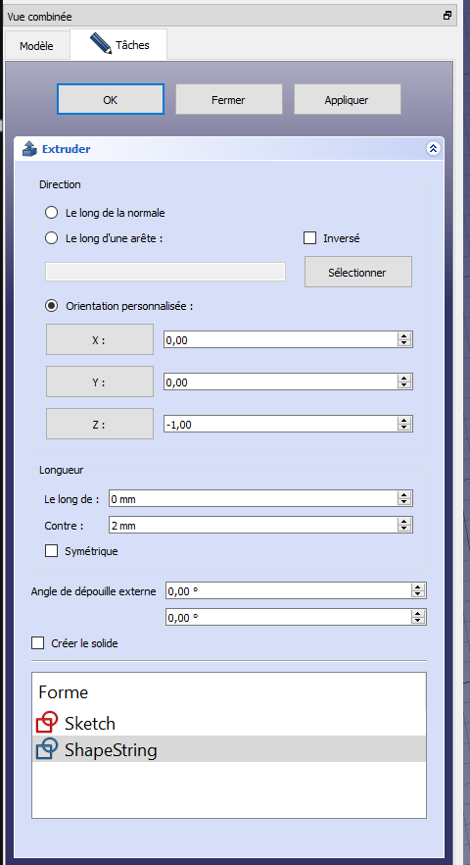Click the float panel icon in Vue combinée
470x865 pixels.
pyautogui.click(x=447, y=16)
